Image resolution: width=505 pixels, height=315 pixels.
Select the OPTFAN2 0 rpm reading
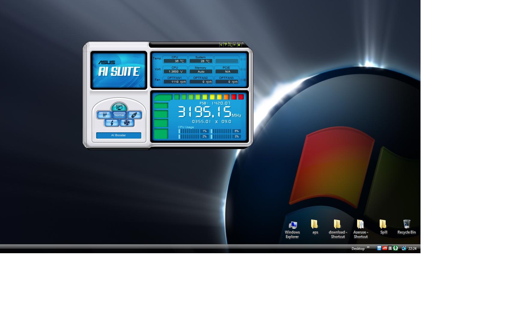201,80
